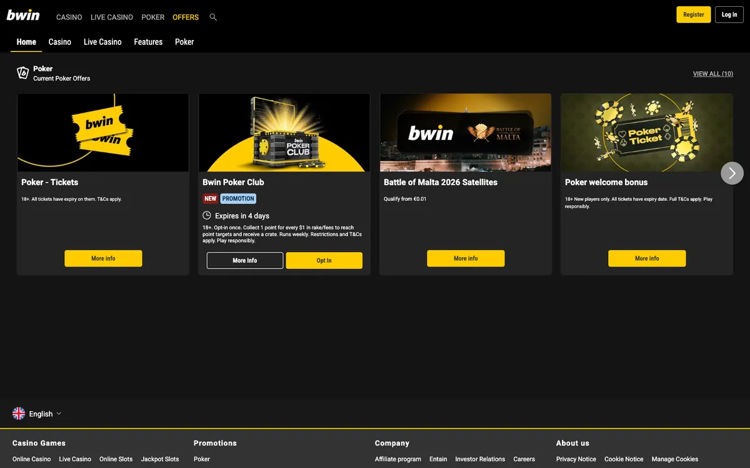Click More info on Battle of Malta Satellites
Image resolution: width=750 pixels, height=468 pixels.
[466, 258]
